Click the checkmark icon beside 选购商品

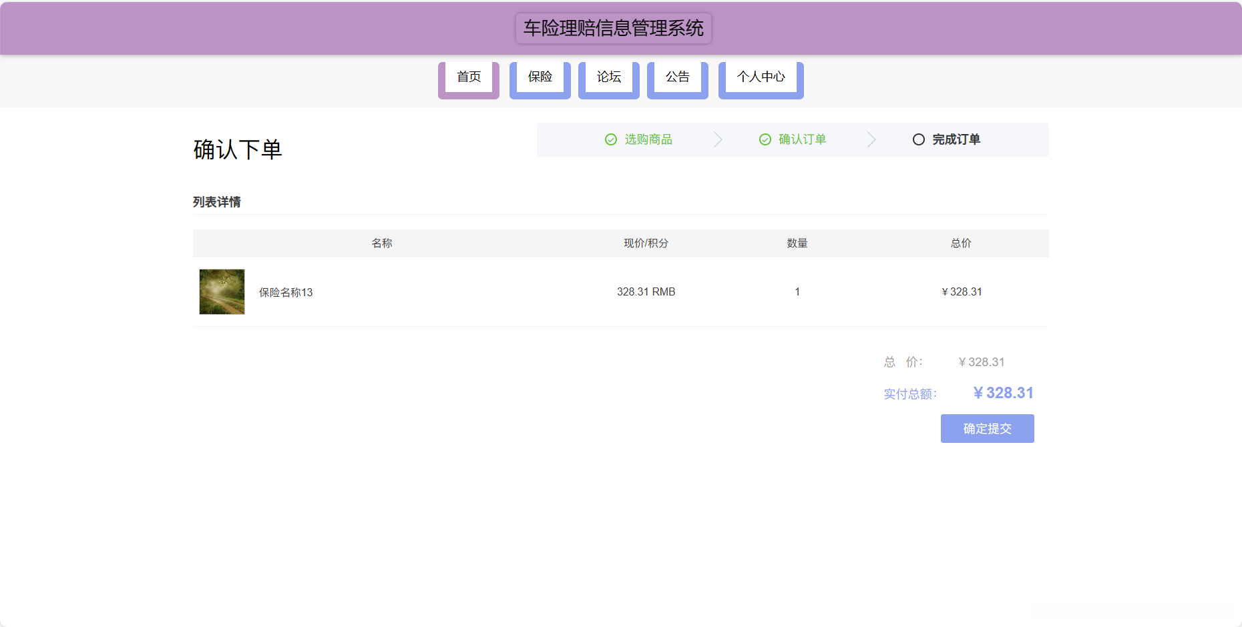pyautogui.click(x=611, y=139)
